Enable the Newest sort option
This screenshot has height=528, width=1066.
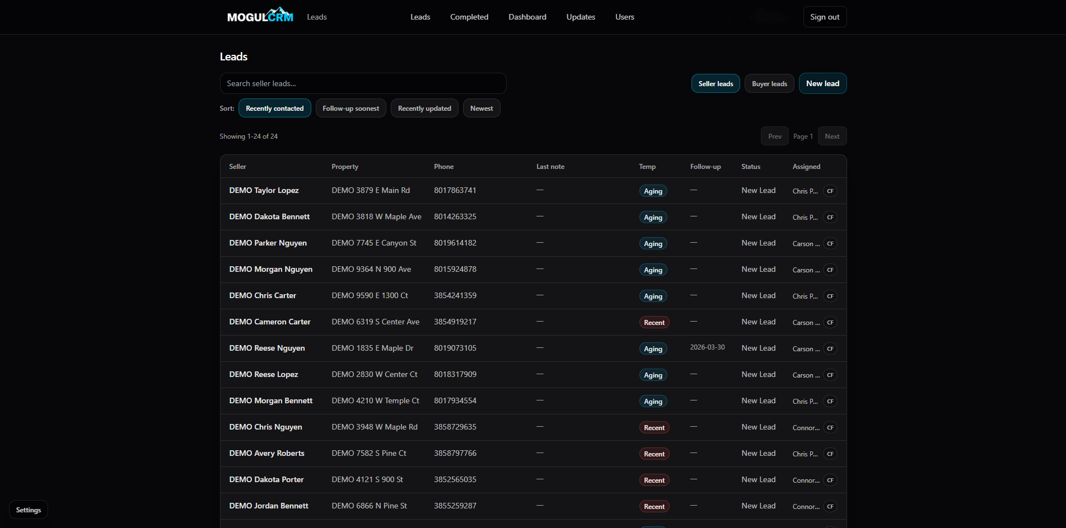(481, 108)
